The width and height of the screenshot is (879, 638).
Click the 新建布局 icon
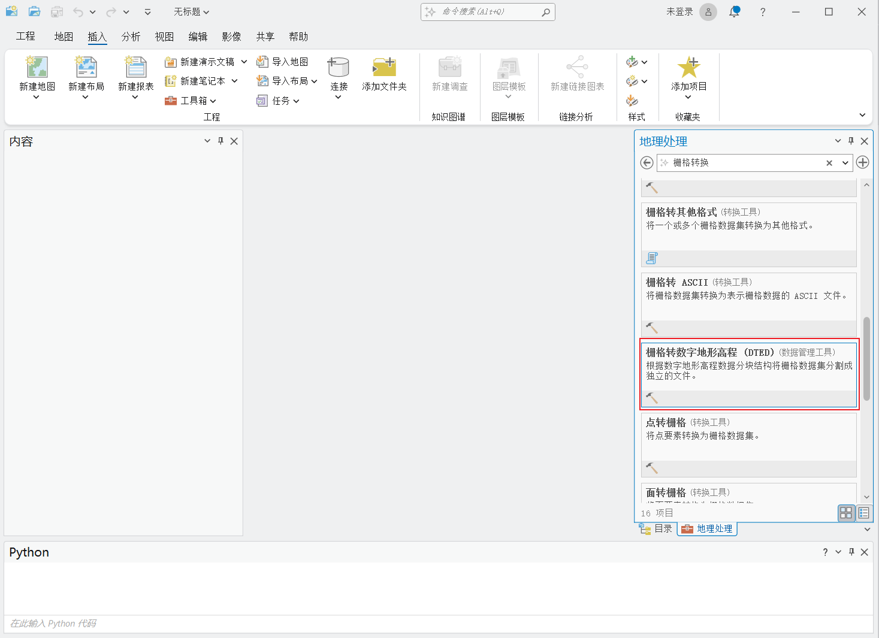(86, 67)
